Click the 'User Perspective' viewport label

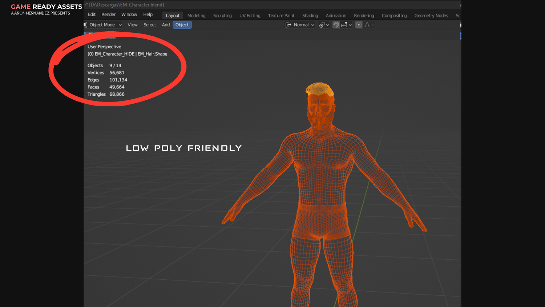pos(104,47)
